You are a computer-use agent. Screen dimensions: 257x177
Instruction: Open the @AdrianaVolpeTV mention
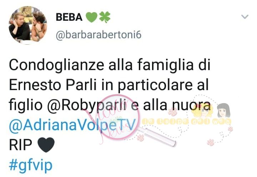coord(72,125)
